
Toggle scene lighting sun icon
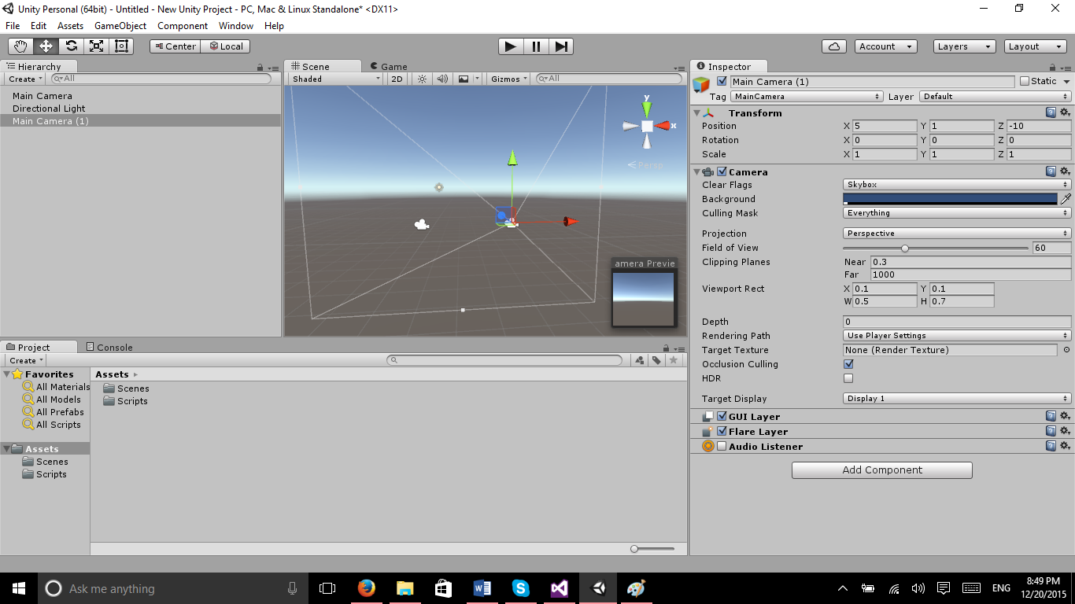422,79
